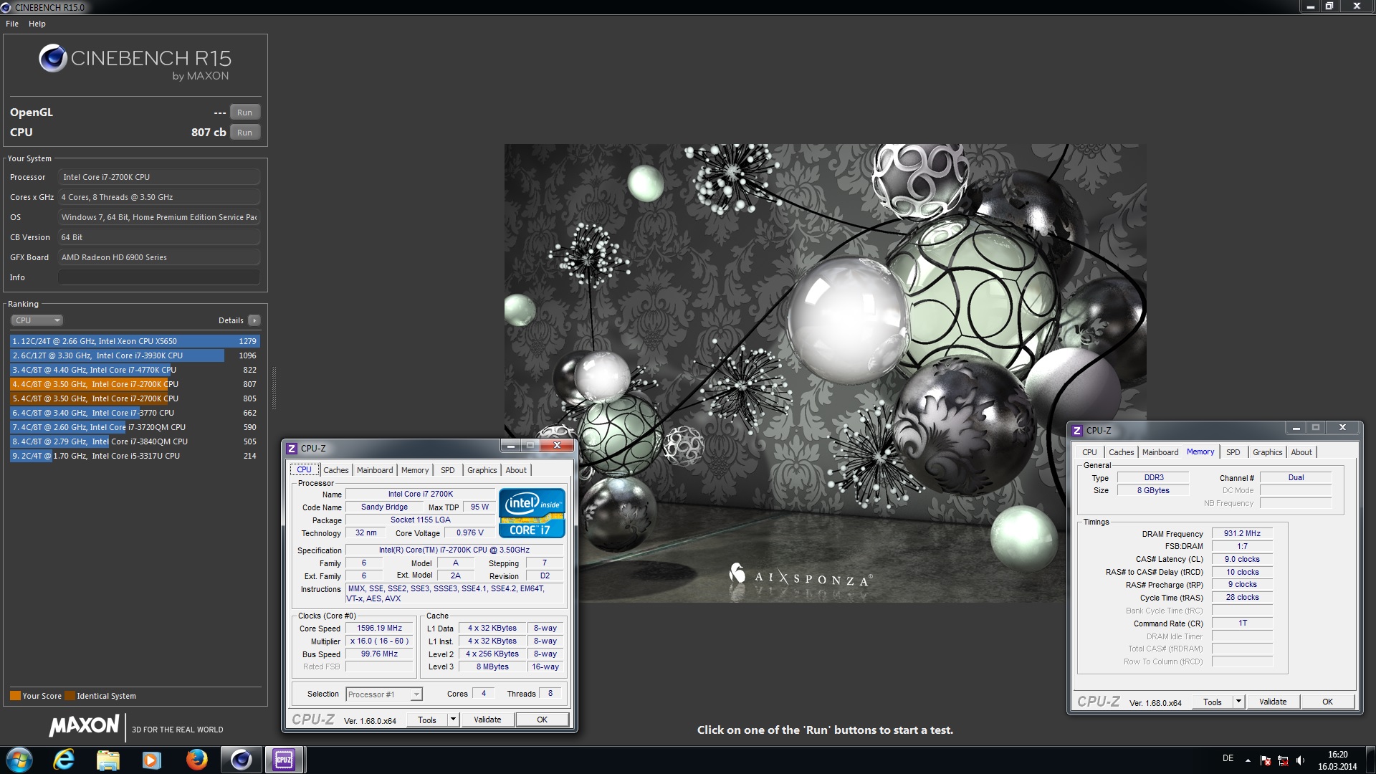This screenshot has width=1376, height=774.
Task: Select the i5-3317U ranking entry
Action: pyautogui.click(x=135, y=456)
